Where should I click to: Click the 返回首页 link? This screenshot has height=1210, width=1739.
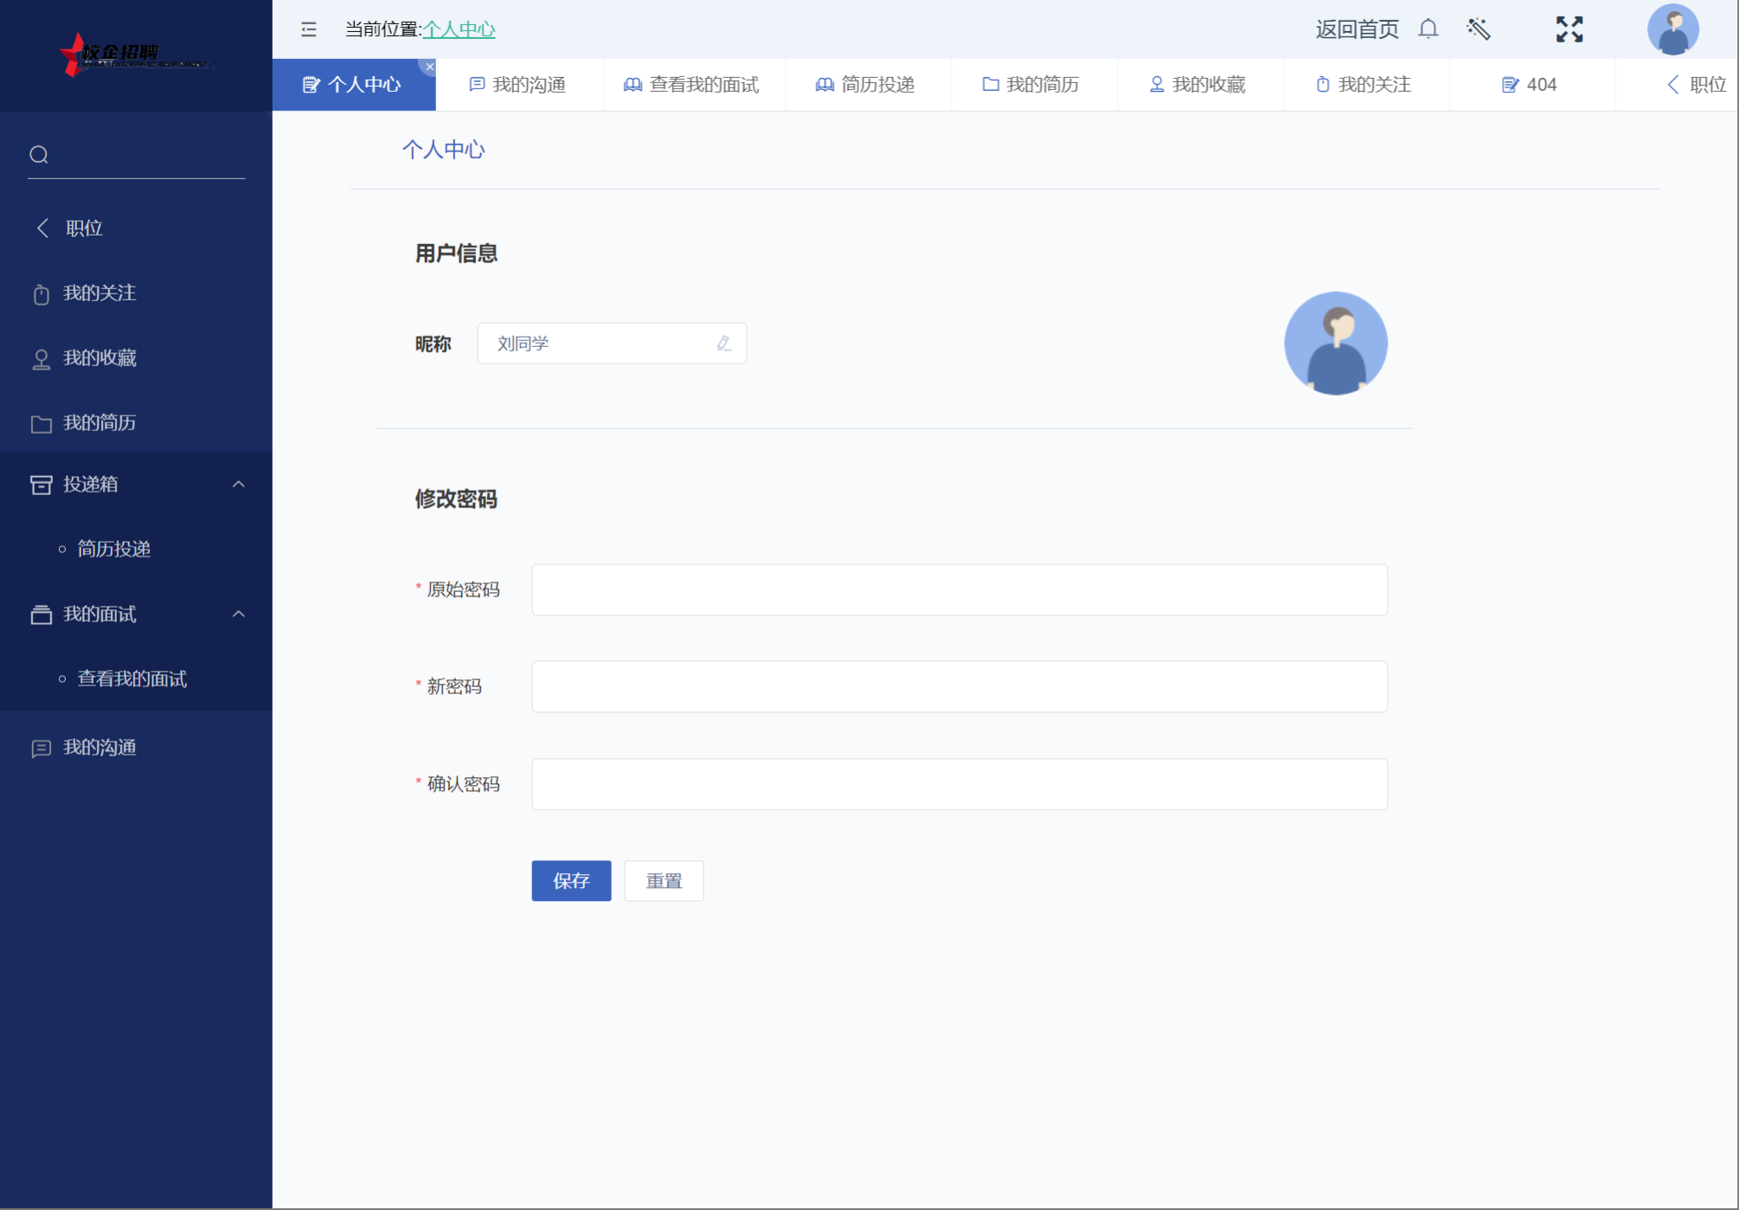[1357, 29]
